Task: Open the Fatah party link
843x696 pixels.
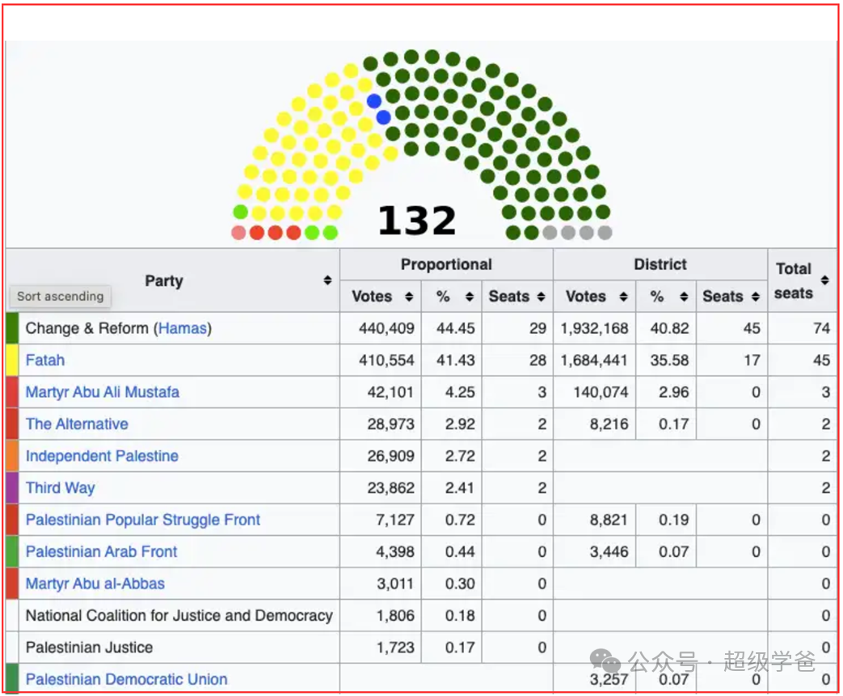Action: (45, 361)
